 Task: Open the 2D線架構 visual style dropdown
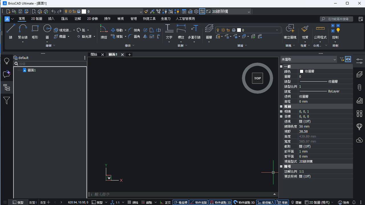click(228, 12)
